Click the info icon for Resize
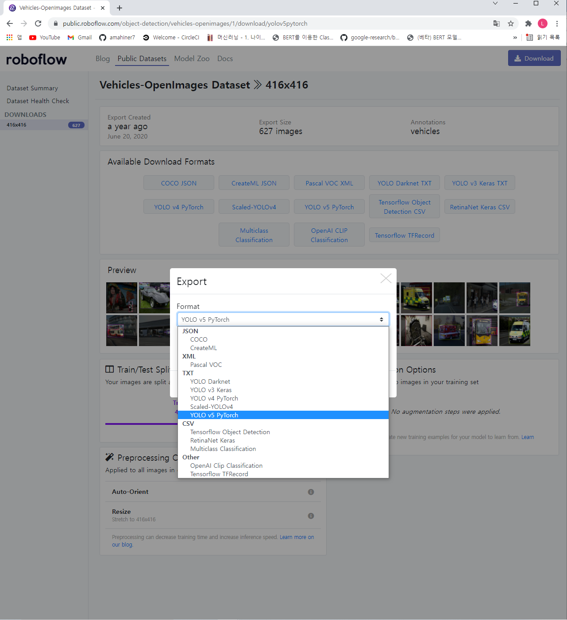The width and height of the screenshot is (567, 620). 311,516
